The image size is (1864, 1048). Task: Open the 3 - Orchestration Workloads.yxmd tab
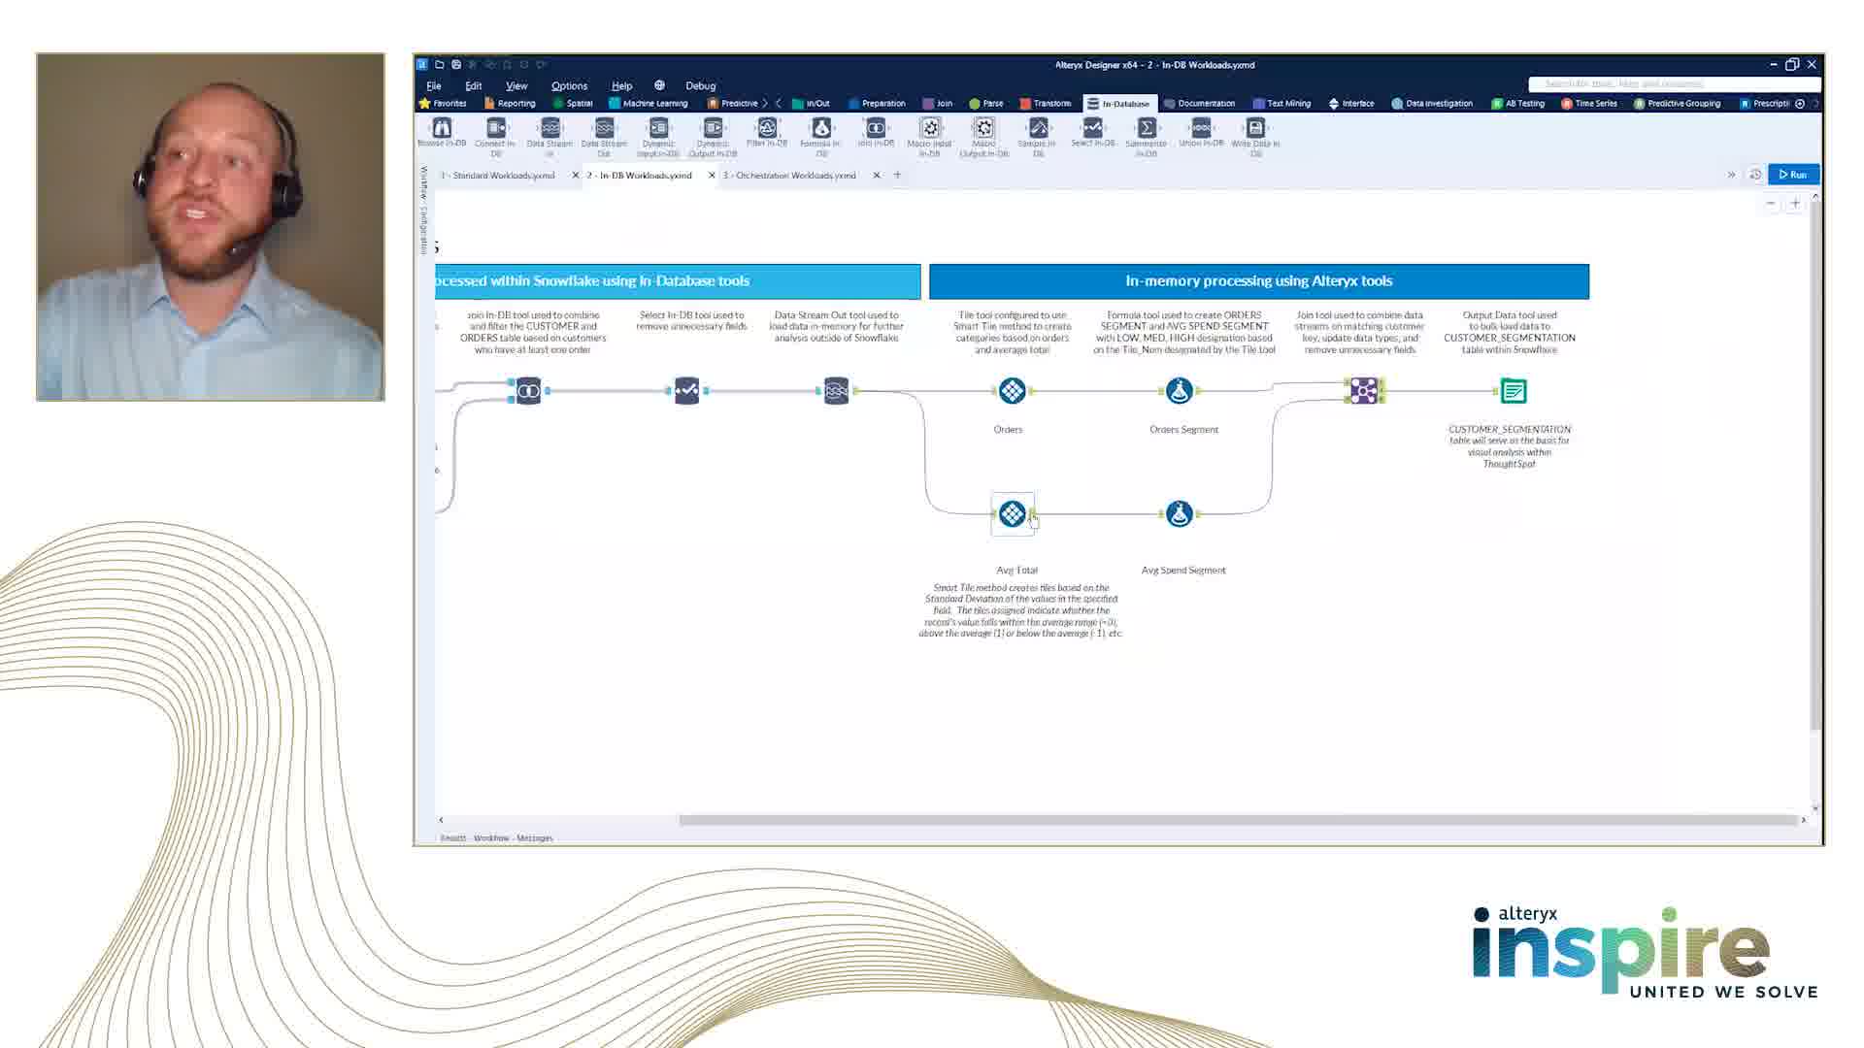pos(789,176)
